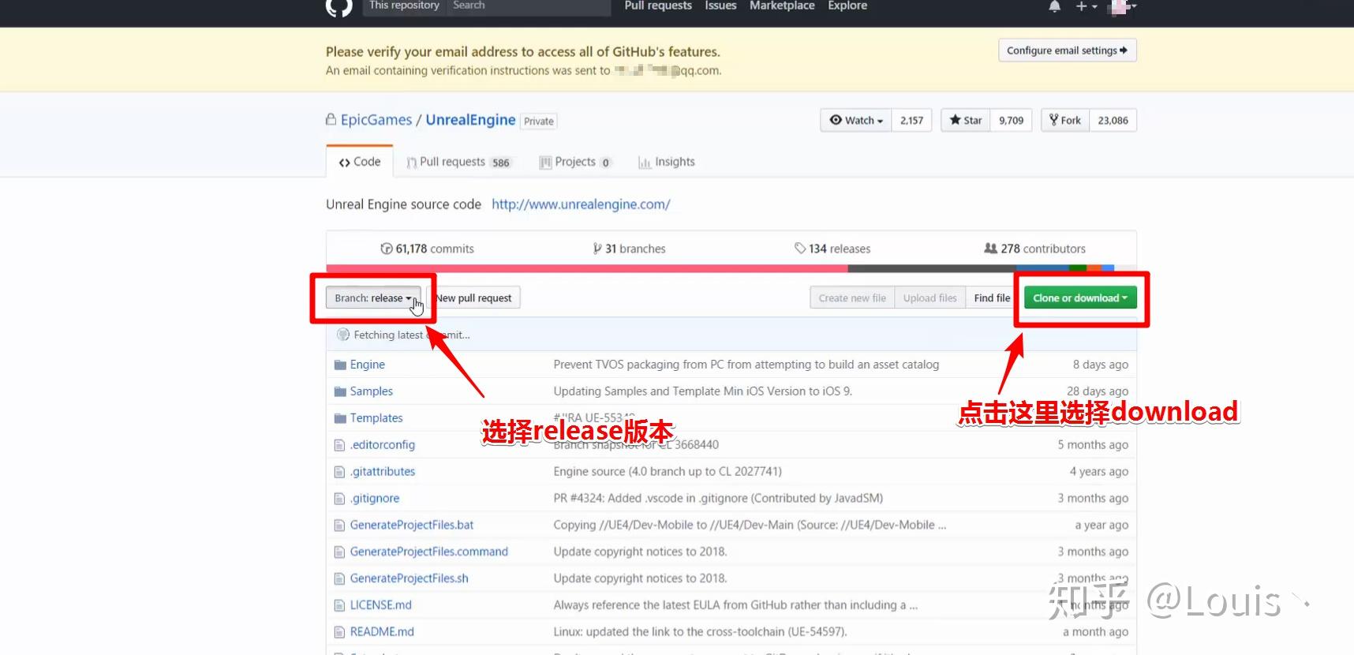Click the releases tag icon
The height and width of the screenshot is (655, 1354).
(800, 249)
